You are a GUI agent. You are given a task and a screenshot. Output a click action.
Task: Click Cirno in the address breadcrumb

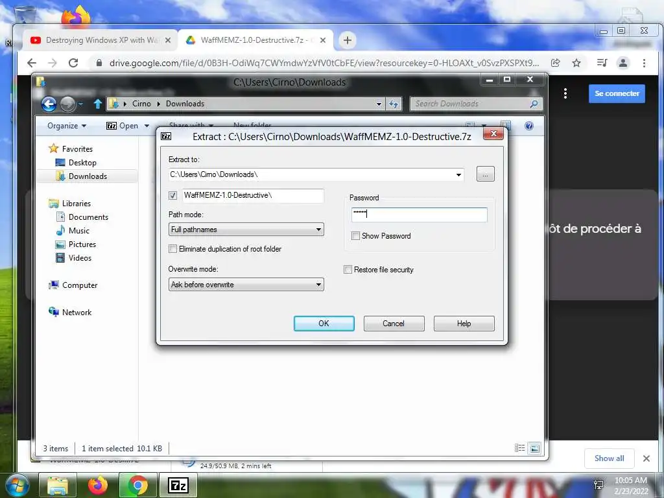(141, 104)
